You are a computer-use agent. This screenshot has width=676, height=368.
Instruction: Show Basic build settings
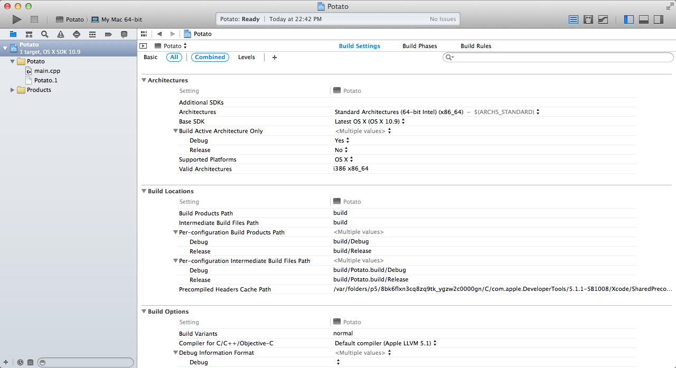151,57
